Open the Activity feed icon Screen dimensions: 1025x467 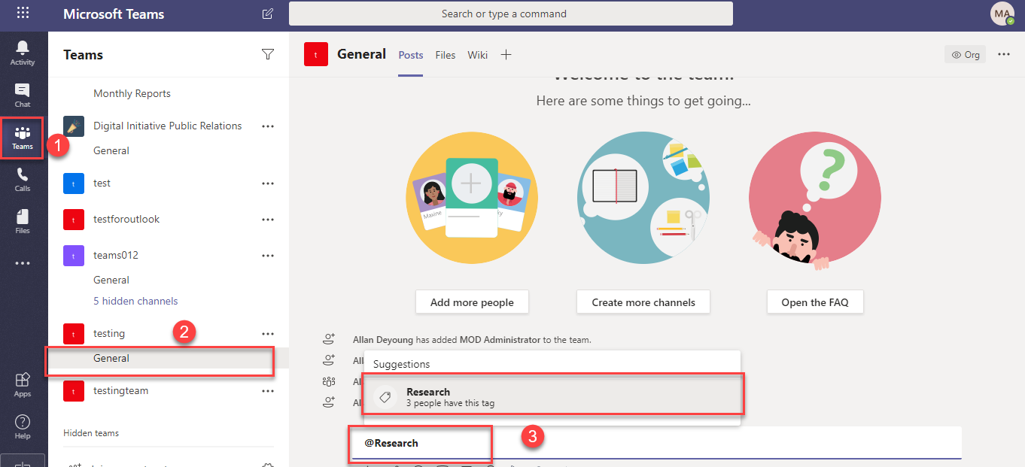23,52
